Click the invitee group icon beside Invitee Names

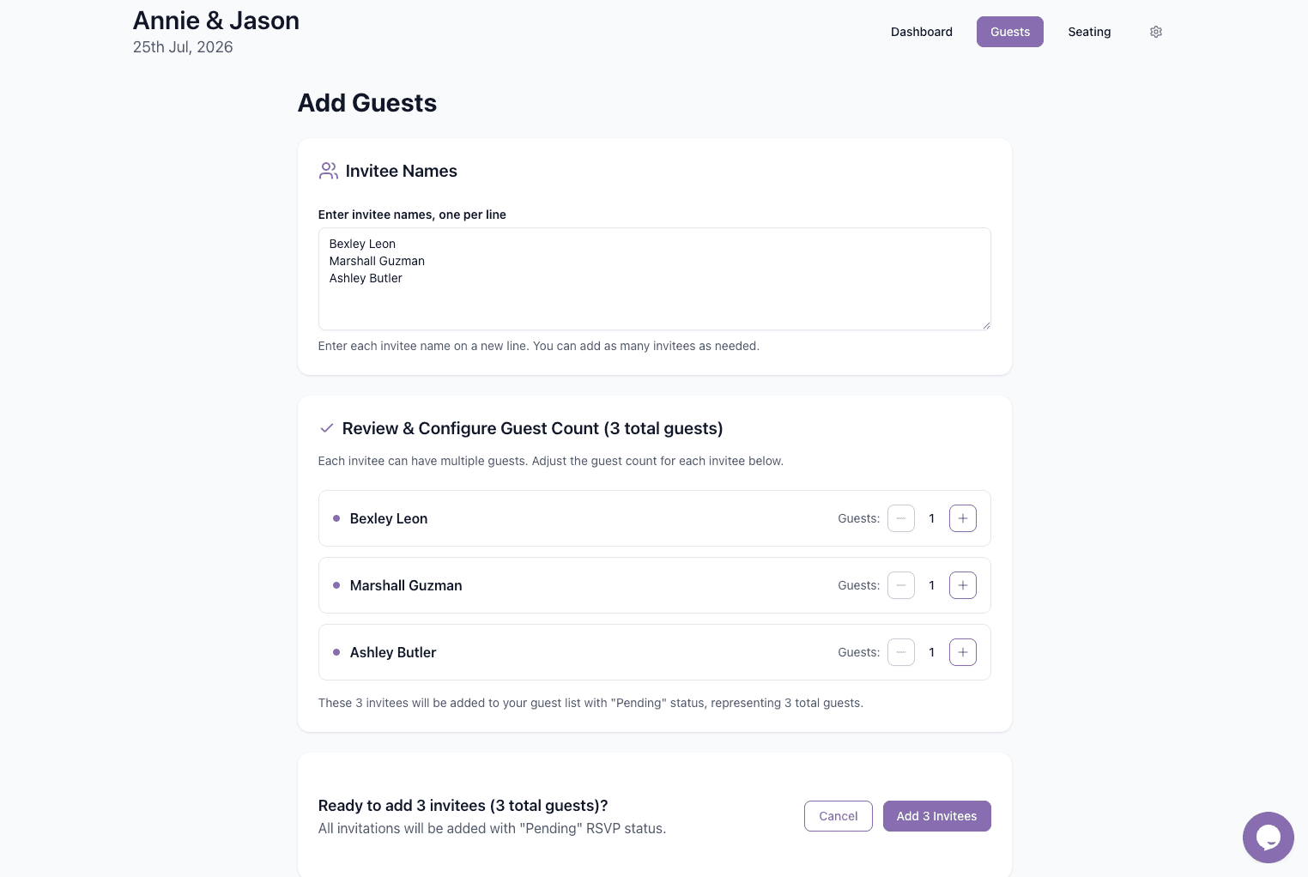328,171
